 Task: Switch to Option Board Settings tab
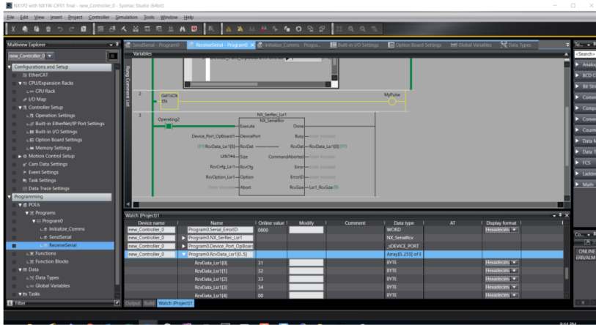click(x=415, y=45)
